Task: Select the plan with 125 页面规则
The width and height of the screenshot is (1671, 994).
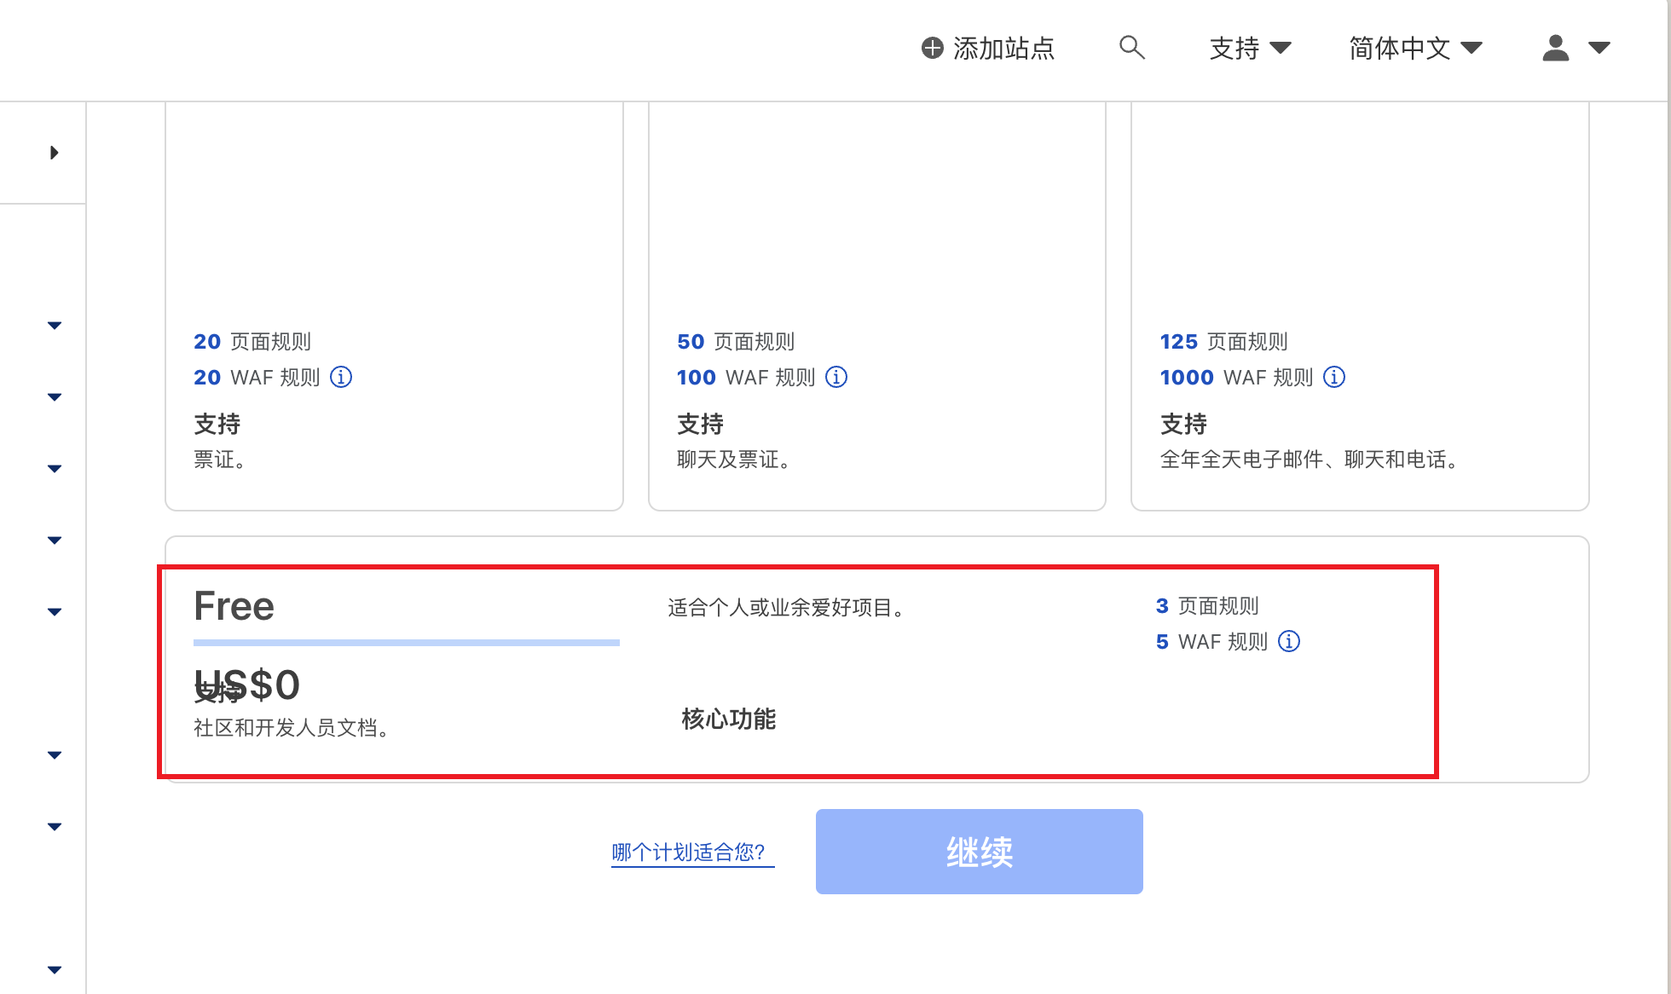Action: tap(1360, 306)
